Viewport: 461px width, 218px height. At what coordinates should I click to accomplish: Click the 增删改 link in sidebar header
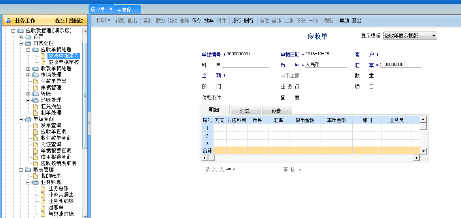(76, 21)
